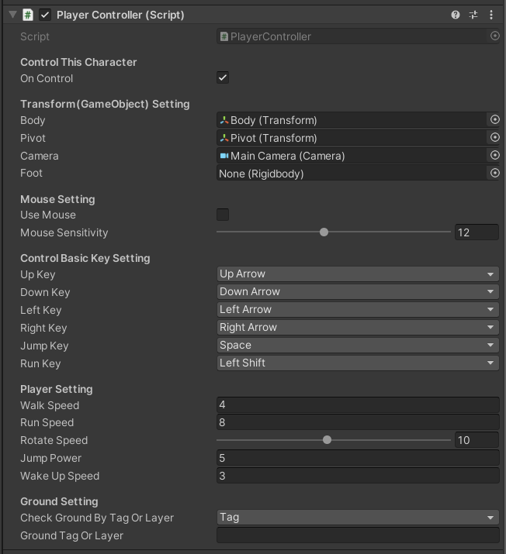Click the Walk Speed input field
Screen dimensions: 506x554
point(357,405)
